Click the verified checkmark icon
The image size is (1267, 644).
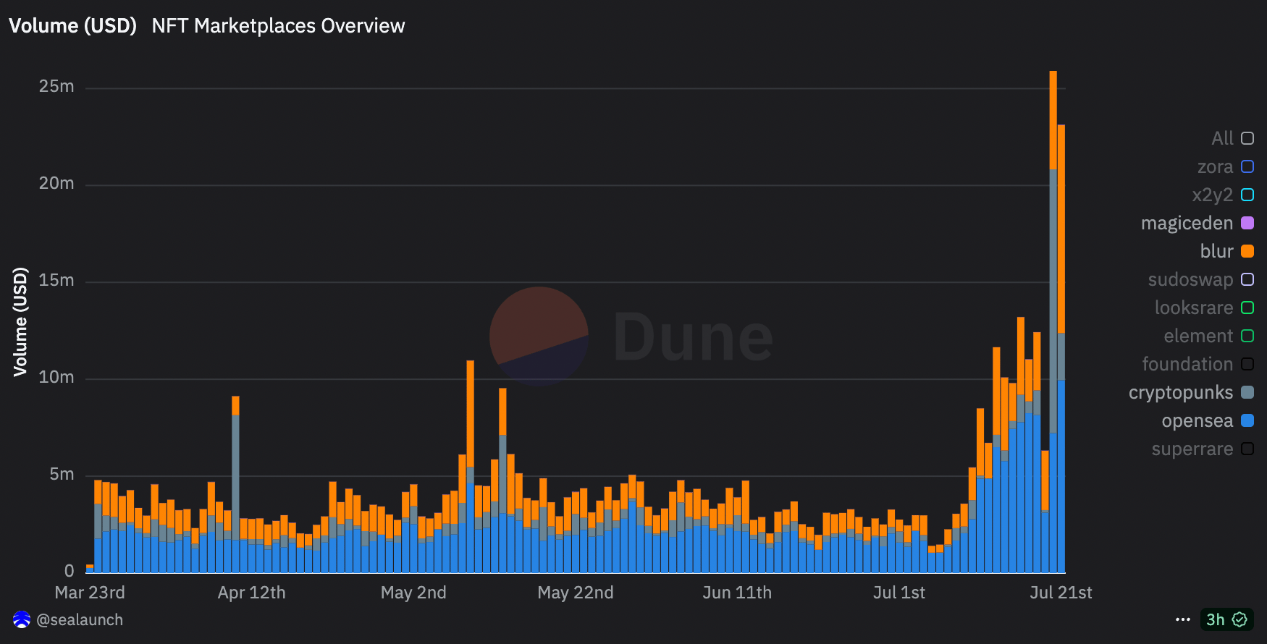point(1239,619)
